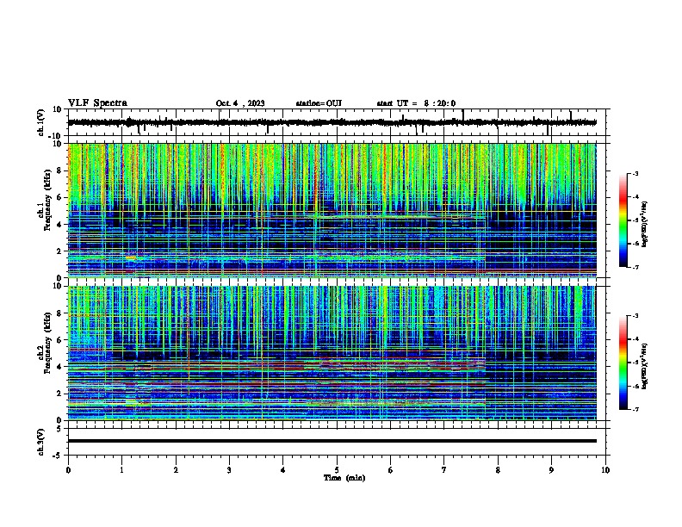Click time axis tick label "5"
This screenshot has height=527, width=682.
[337, 469]
